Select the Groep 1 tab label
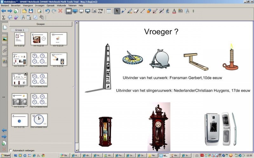Image resolution: width=254 pixels, height=158 pixels. [19, 30]
